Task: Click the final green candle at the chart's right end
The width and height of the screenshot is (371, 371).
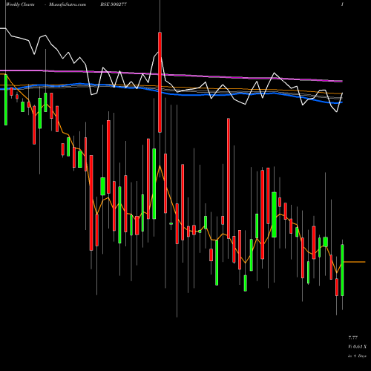Action: pyautogui.click(x=342, y=270)
